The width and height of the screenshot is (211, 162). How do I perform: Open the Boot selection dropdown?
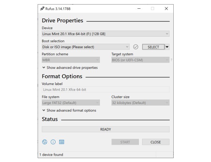85,47
